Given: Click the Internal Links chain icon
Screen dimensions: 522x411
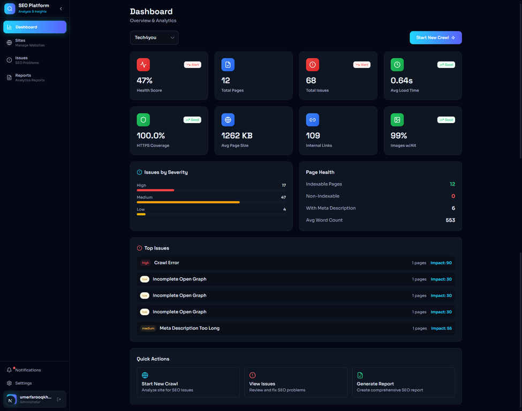Looking at the screenshot, I should click(x=312, y=119).
